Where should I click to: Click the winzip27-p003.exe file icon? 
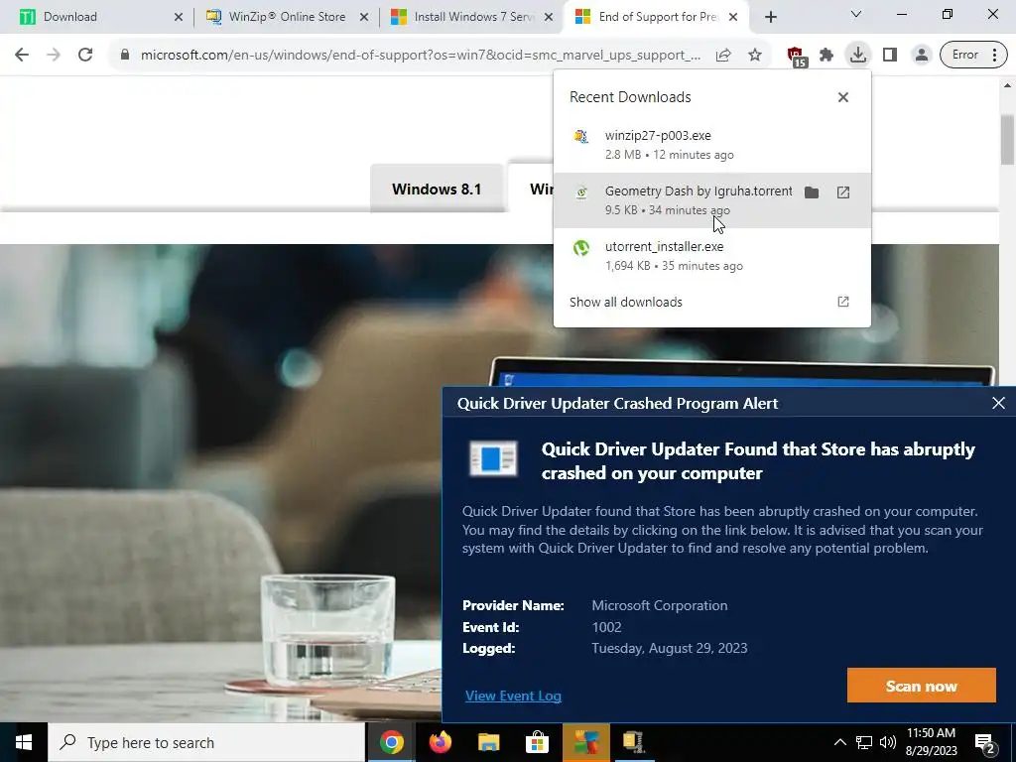tap(581, 136)
